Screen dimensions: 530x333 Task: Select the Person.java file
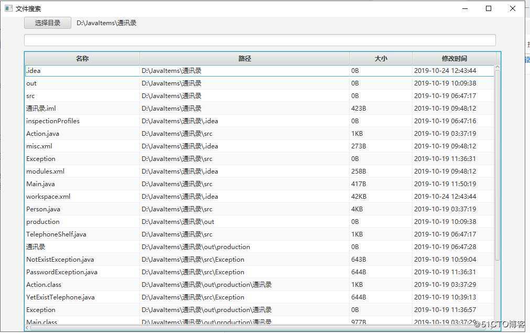point(44,209)
